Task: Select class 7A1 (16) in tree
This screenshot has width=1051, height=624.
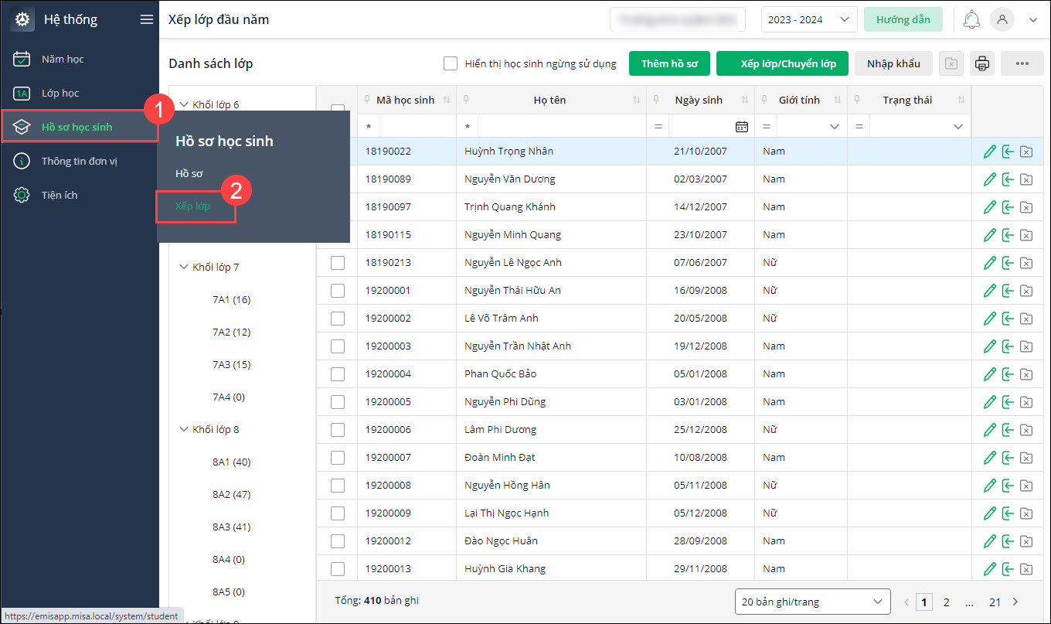Action: pyautogui.click(x=231, y=299)
